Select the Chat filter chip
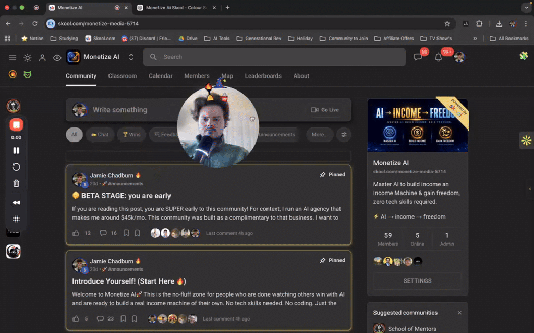The width and height of the screenshot is (534, 333). [x=100, y=135]
